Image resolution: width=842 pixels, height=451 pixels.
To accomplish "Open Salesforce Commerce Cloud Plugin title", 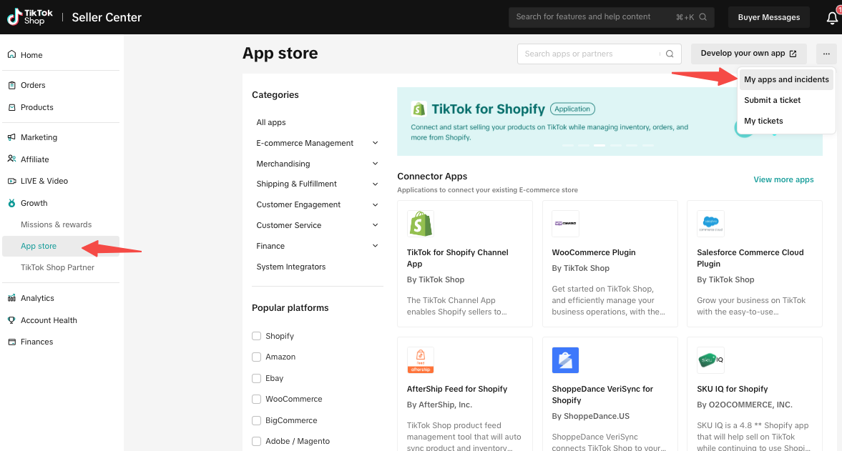I will coord(750,258).
